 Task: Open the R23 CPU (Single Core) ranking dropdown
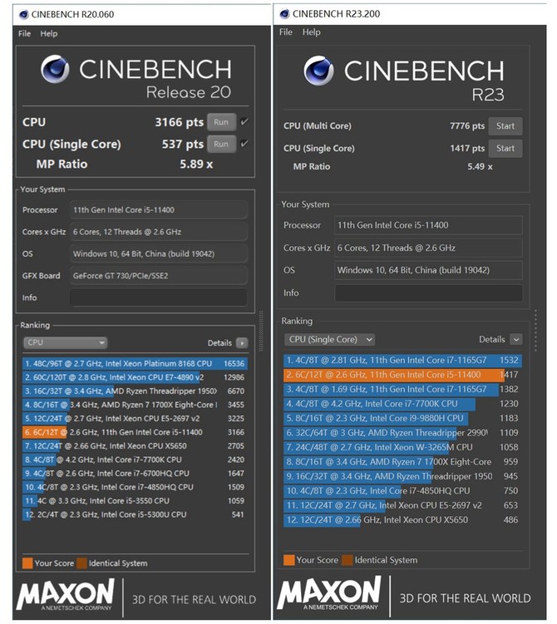coord(330,339)
